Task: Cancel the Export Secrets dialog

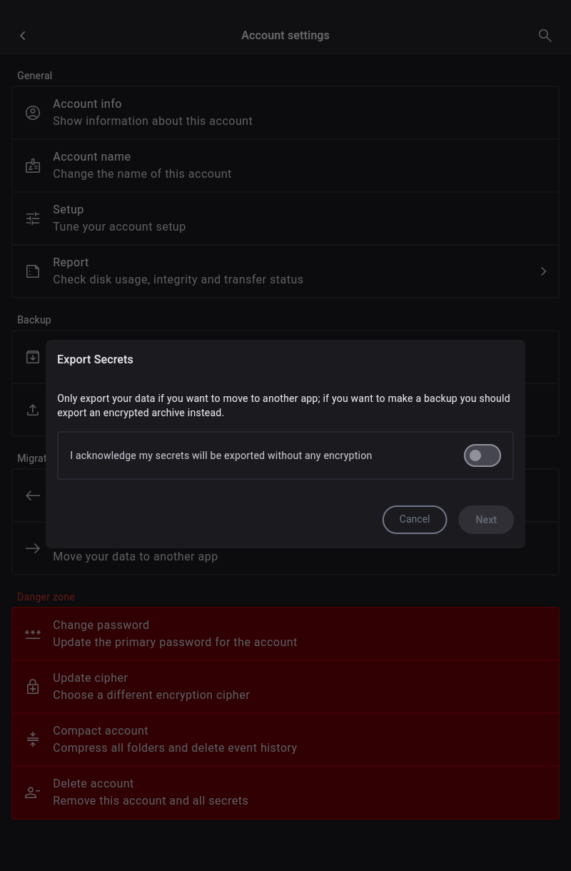Action: click(415, 520)
